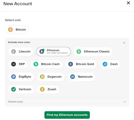Select the Vertcoin coin option
Viewport: 134px width, 120px height.
21,89
